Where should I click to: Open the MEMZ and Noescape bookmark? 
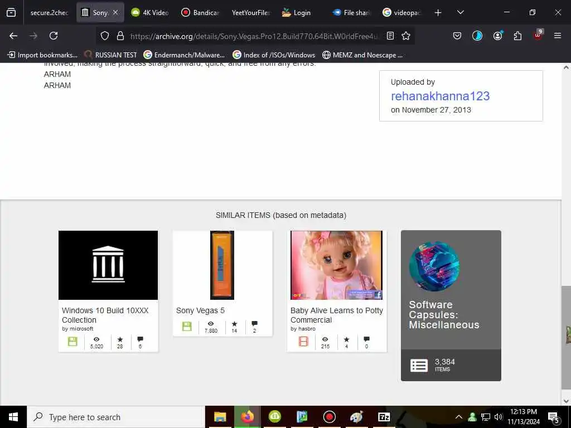[x=362, y=55]
